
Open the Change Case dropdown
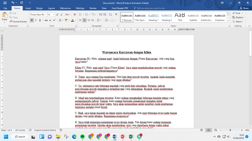point(68,15)
